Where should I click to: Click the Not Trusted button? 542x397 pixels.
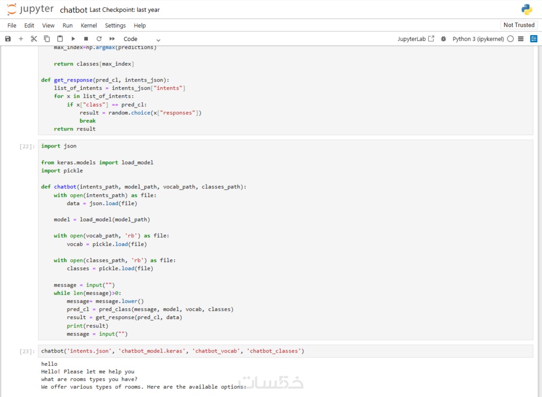[519, 25]
